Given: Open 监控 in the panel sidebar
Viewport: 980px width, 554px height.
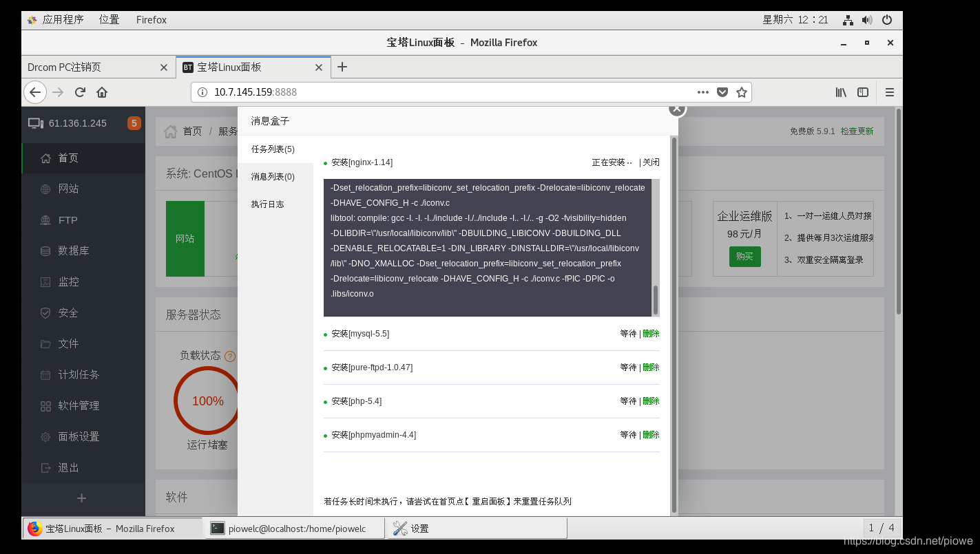Looking at the screenshot, I should pyautogui.click(x=83, y=282).
